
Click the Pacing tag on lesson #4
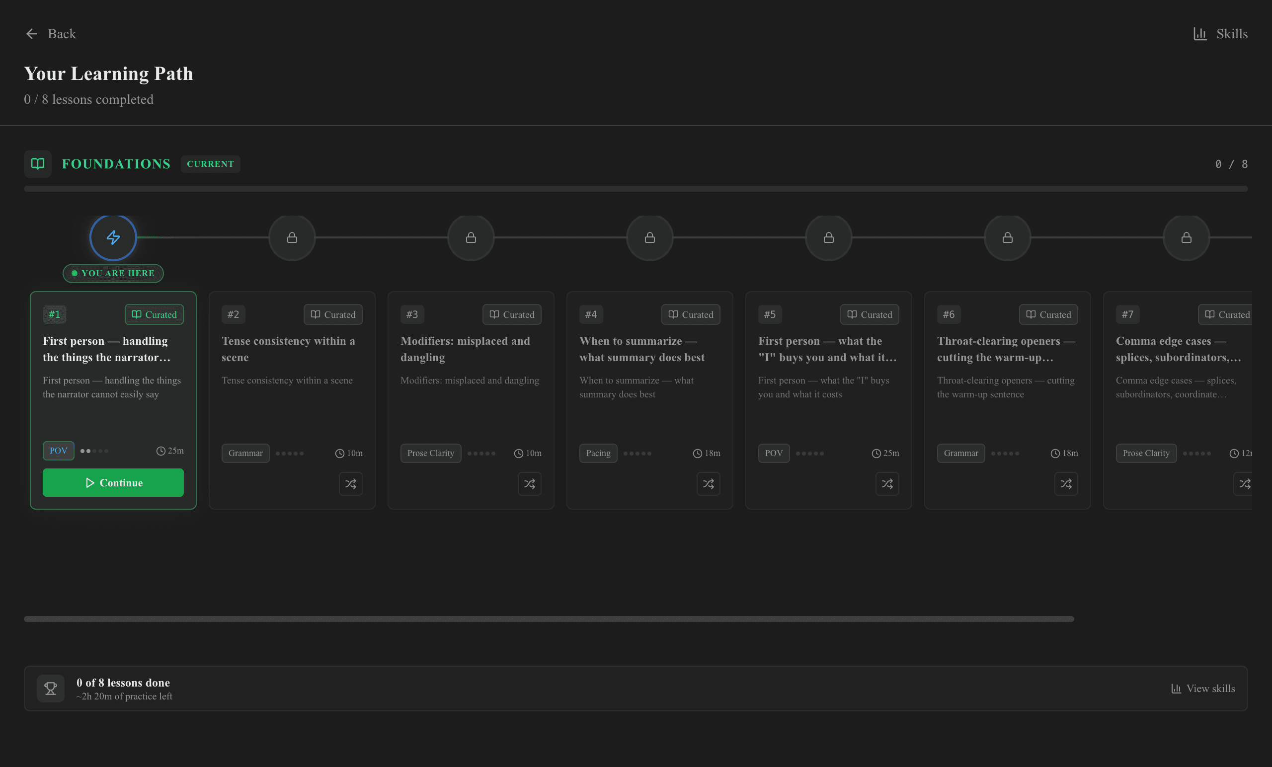pos(598,453)
